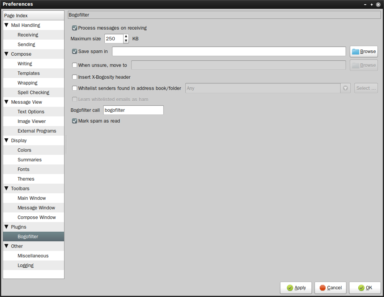Select the Templates page
The width and height of the screenshot is (384, 297).
(33, 73)
